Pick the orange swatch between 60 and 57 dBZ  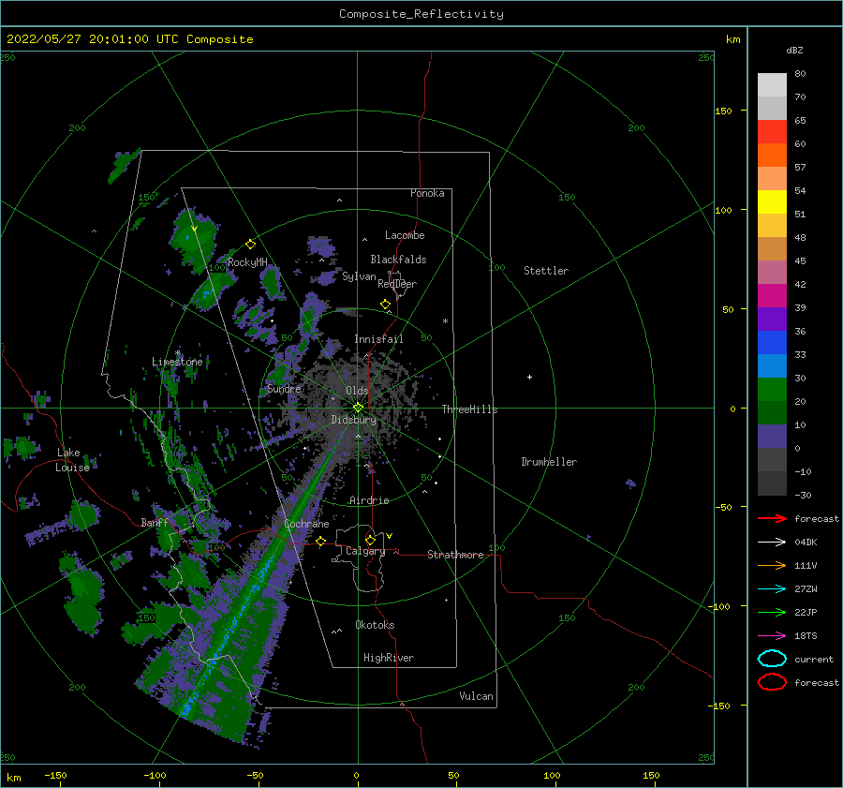[772, 156]
